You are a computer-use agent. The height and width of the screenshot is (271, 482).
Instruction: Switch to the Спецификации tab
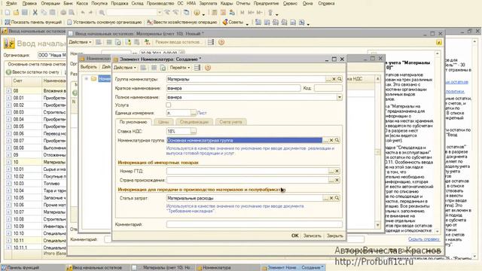(x=194, y=122)
